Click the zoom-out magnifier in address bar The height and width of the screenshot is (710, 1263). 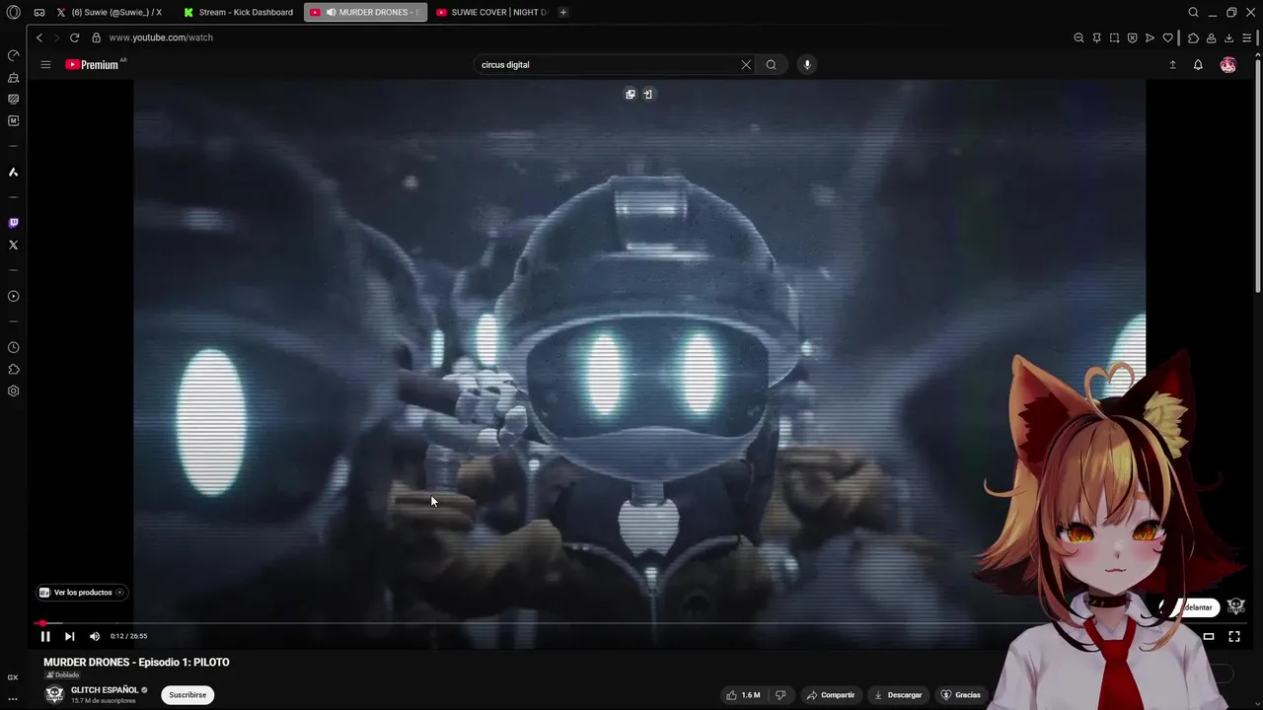click(x=1078, y=37)
